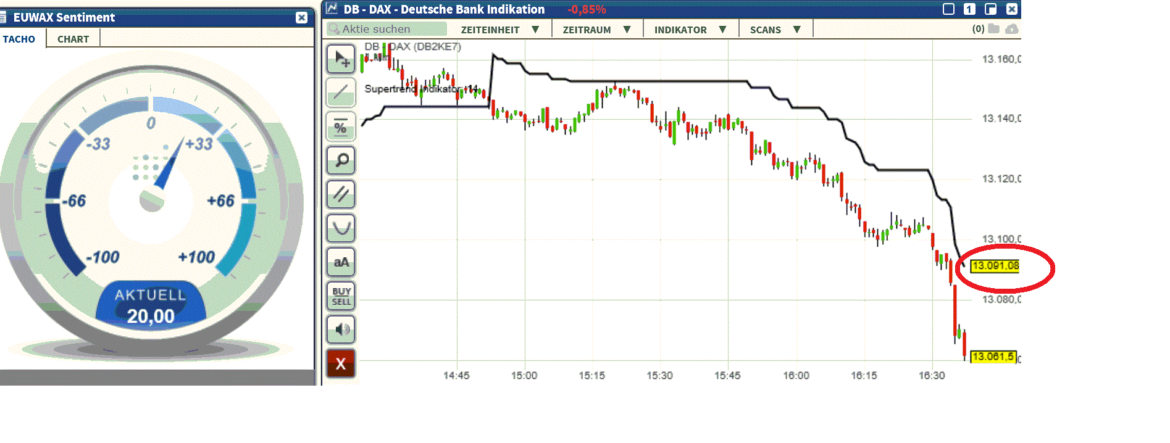
Task: Close the EUWAX Sentiment panel
Action: 301,17
